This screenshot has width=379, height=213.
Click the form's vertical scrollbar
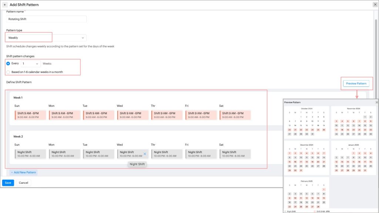(x=375, y=55)
